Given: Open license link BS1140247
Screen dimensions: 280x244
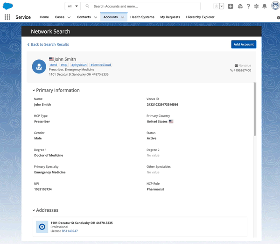Looking at the screenshot, I should tap(70, 231).
